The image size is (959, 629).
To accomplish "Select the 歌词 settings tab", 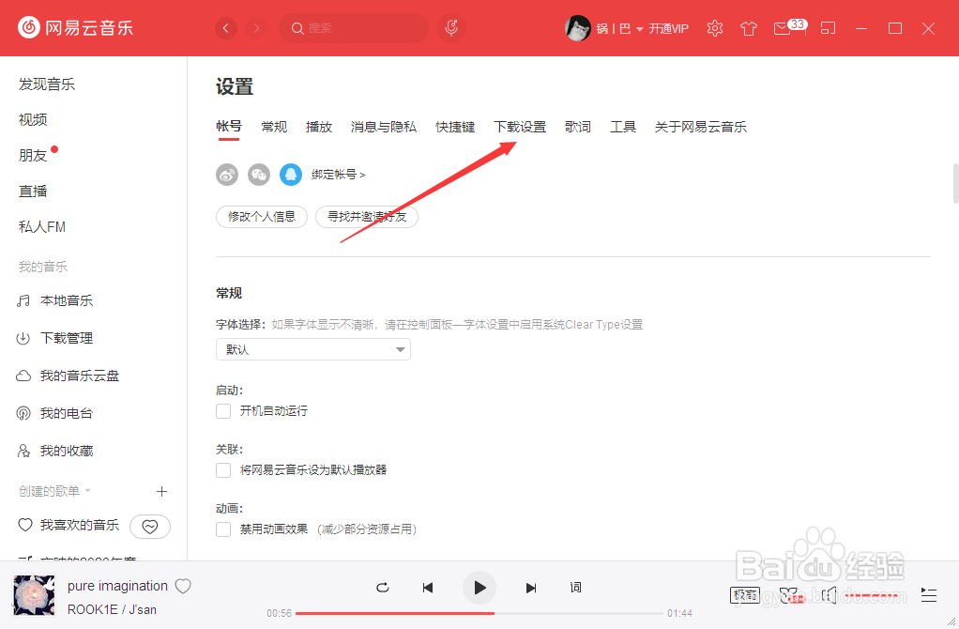I will (x=578, y=127).
